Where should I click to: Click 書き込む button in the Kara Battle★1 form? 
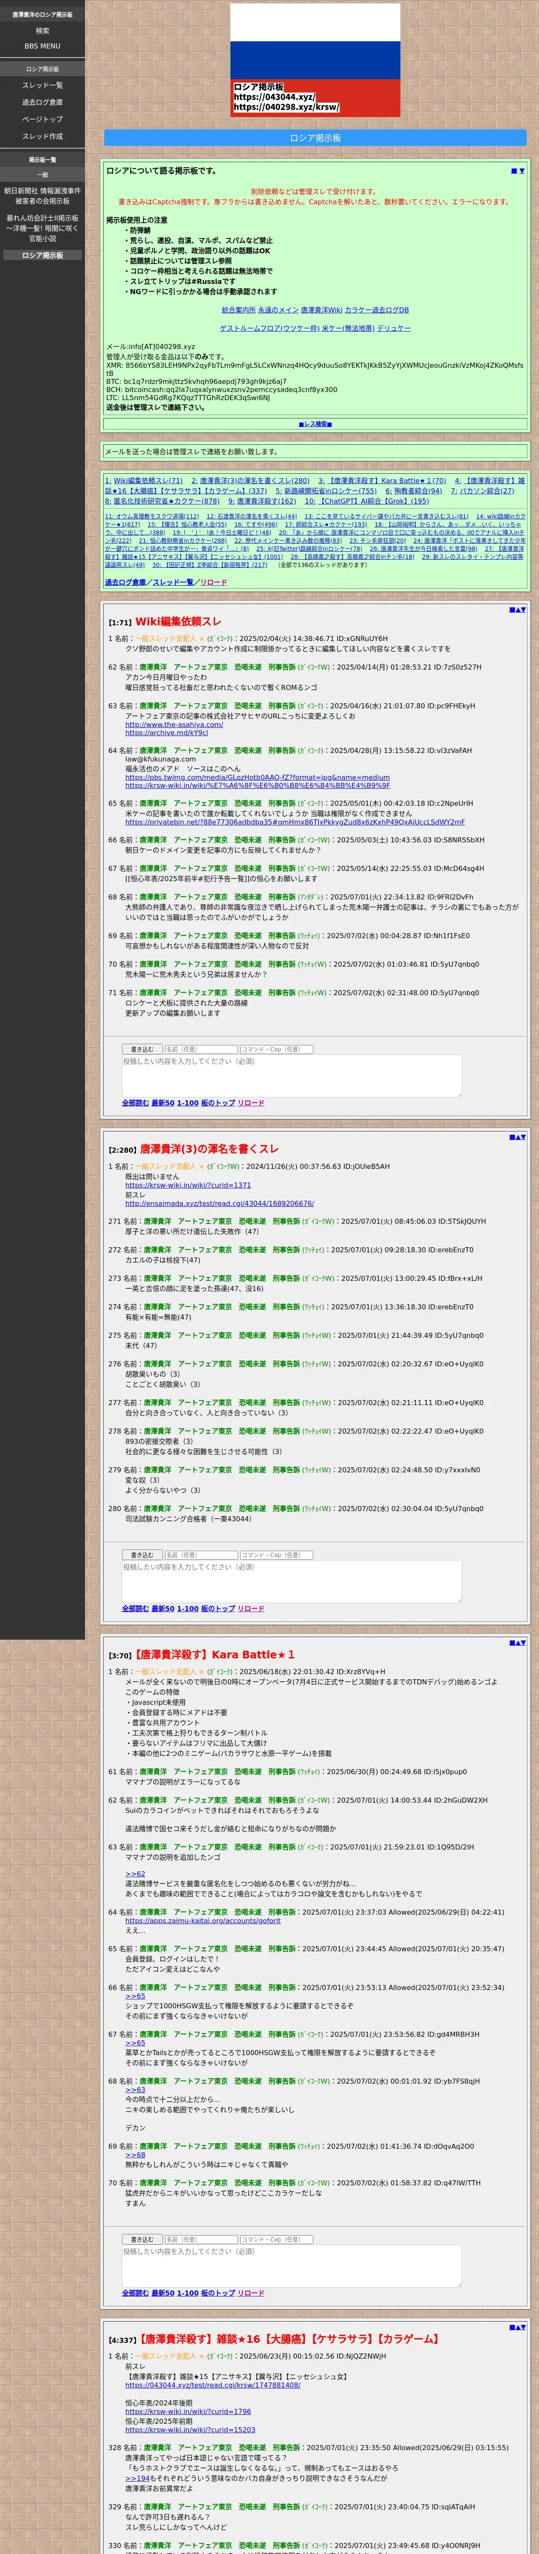(143, 2239)
